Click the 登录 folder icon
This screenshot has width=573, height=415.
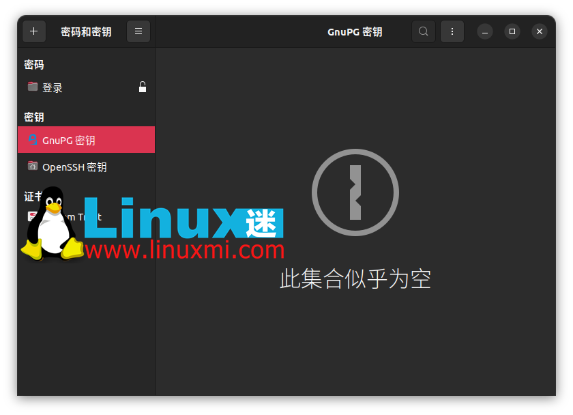[x=33, y=87]
